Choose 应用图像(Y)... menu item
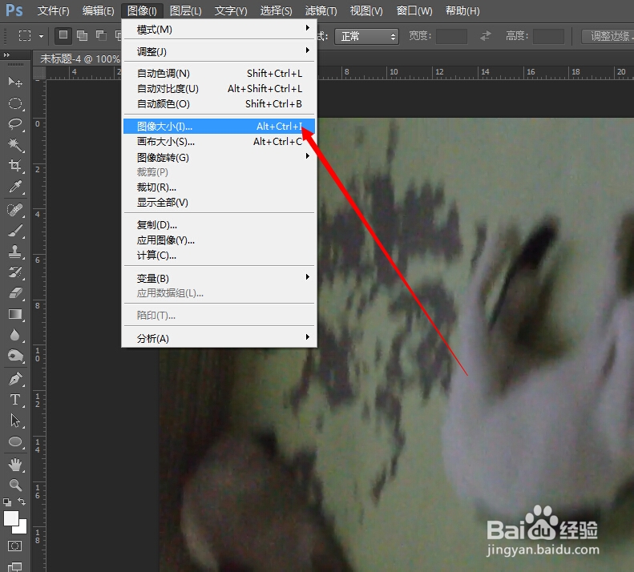634x572 pixels. tap(219, 240)
